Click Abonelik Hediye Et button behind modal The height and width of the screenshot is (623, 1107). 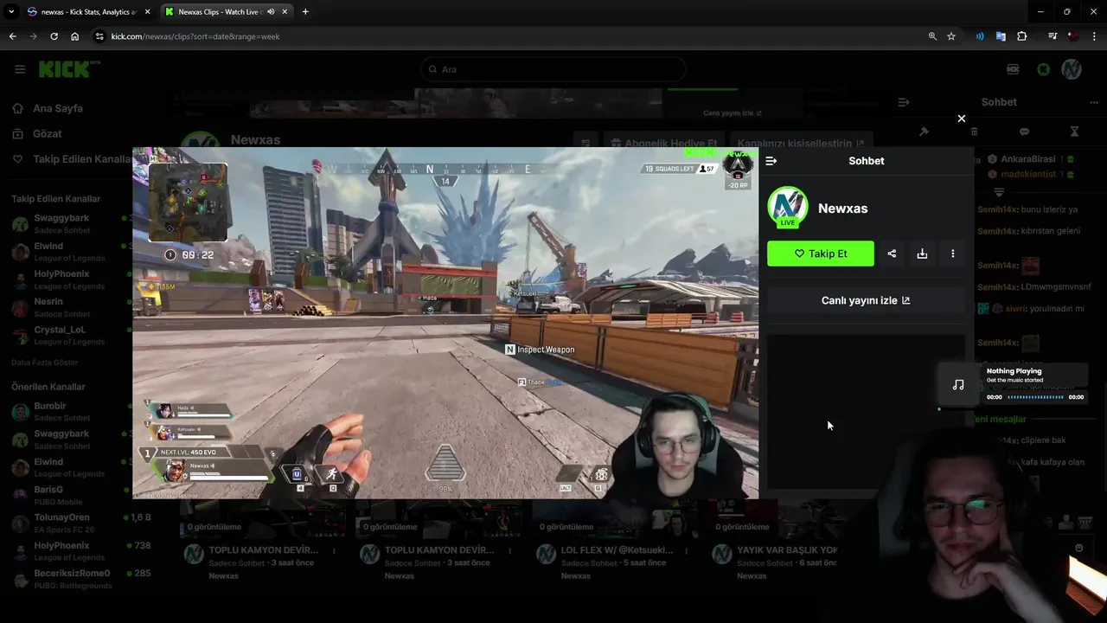(665, 144)
